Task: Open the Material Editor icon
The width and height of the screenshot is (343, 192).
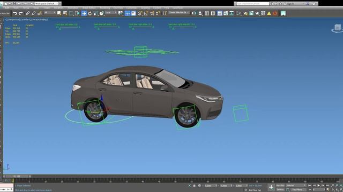Action: point(238,13)
